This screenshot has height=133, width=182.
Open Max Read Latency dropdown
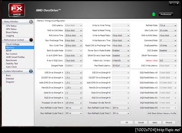pos(121,66)
